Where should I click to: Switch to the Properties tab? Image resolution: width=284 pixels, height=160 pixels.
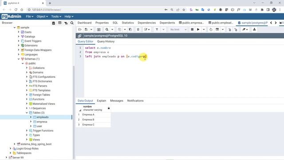tap(102, 23)
